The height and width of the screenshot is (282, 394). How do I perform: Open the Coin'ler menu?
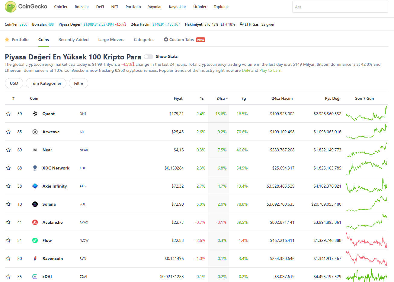pos(61,7)
